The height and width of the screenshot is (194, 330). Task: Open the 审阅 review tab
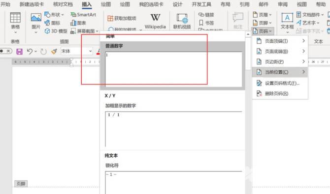(283, 4)
